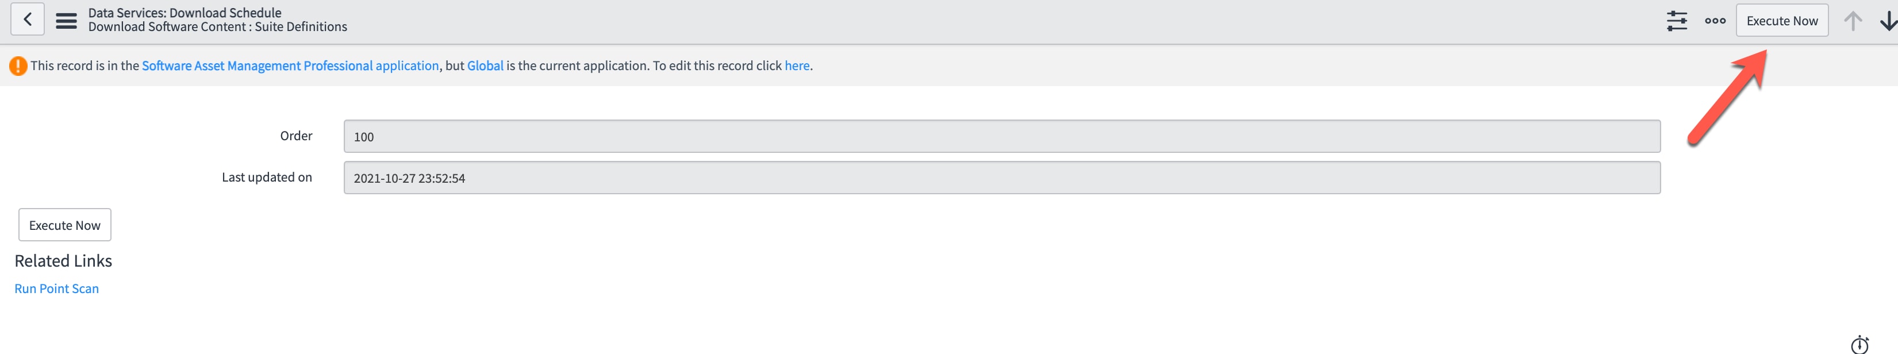The image size is (1898, 354).
Task: Open the Global application link
Action: [x=485, y=66]
